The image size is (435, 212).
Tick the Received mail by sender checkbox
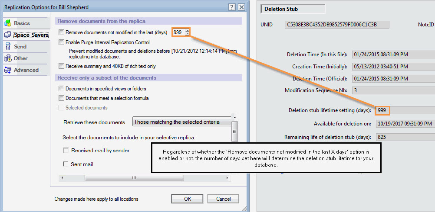point(66,151)
